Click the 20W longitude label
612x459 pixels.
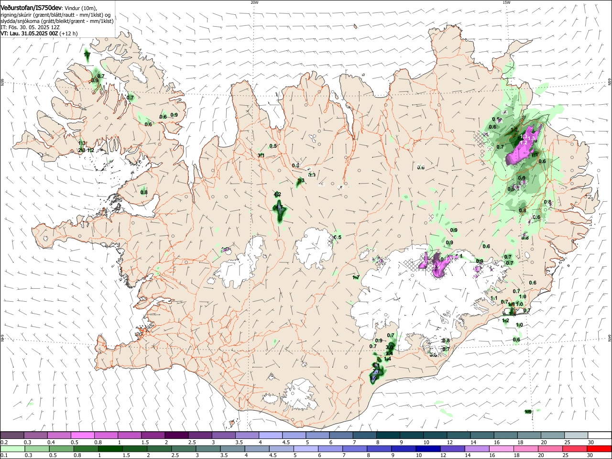(254, 2)
